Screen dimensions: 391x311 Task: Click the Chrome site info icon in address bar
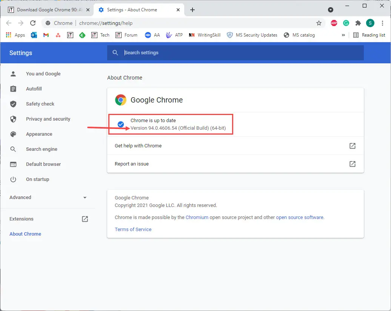[48, 23]
